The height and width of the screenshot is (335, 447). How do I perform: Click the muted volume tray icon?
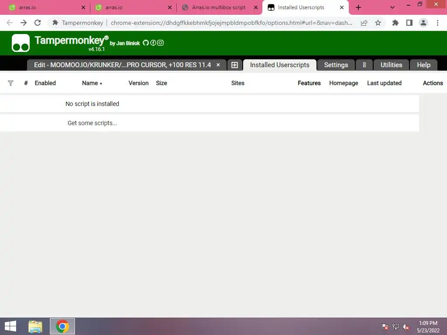pyautogui.click(x=406, y=327)
